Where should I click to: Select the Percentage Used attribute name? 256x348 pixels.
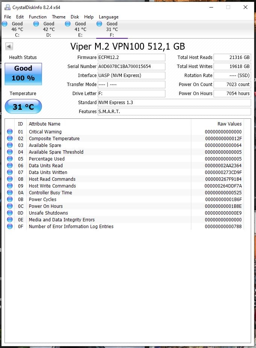[x=47, y=159]
